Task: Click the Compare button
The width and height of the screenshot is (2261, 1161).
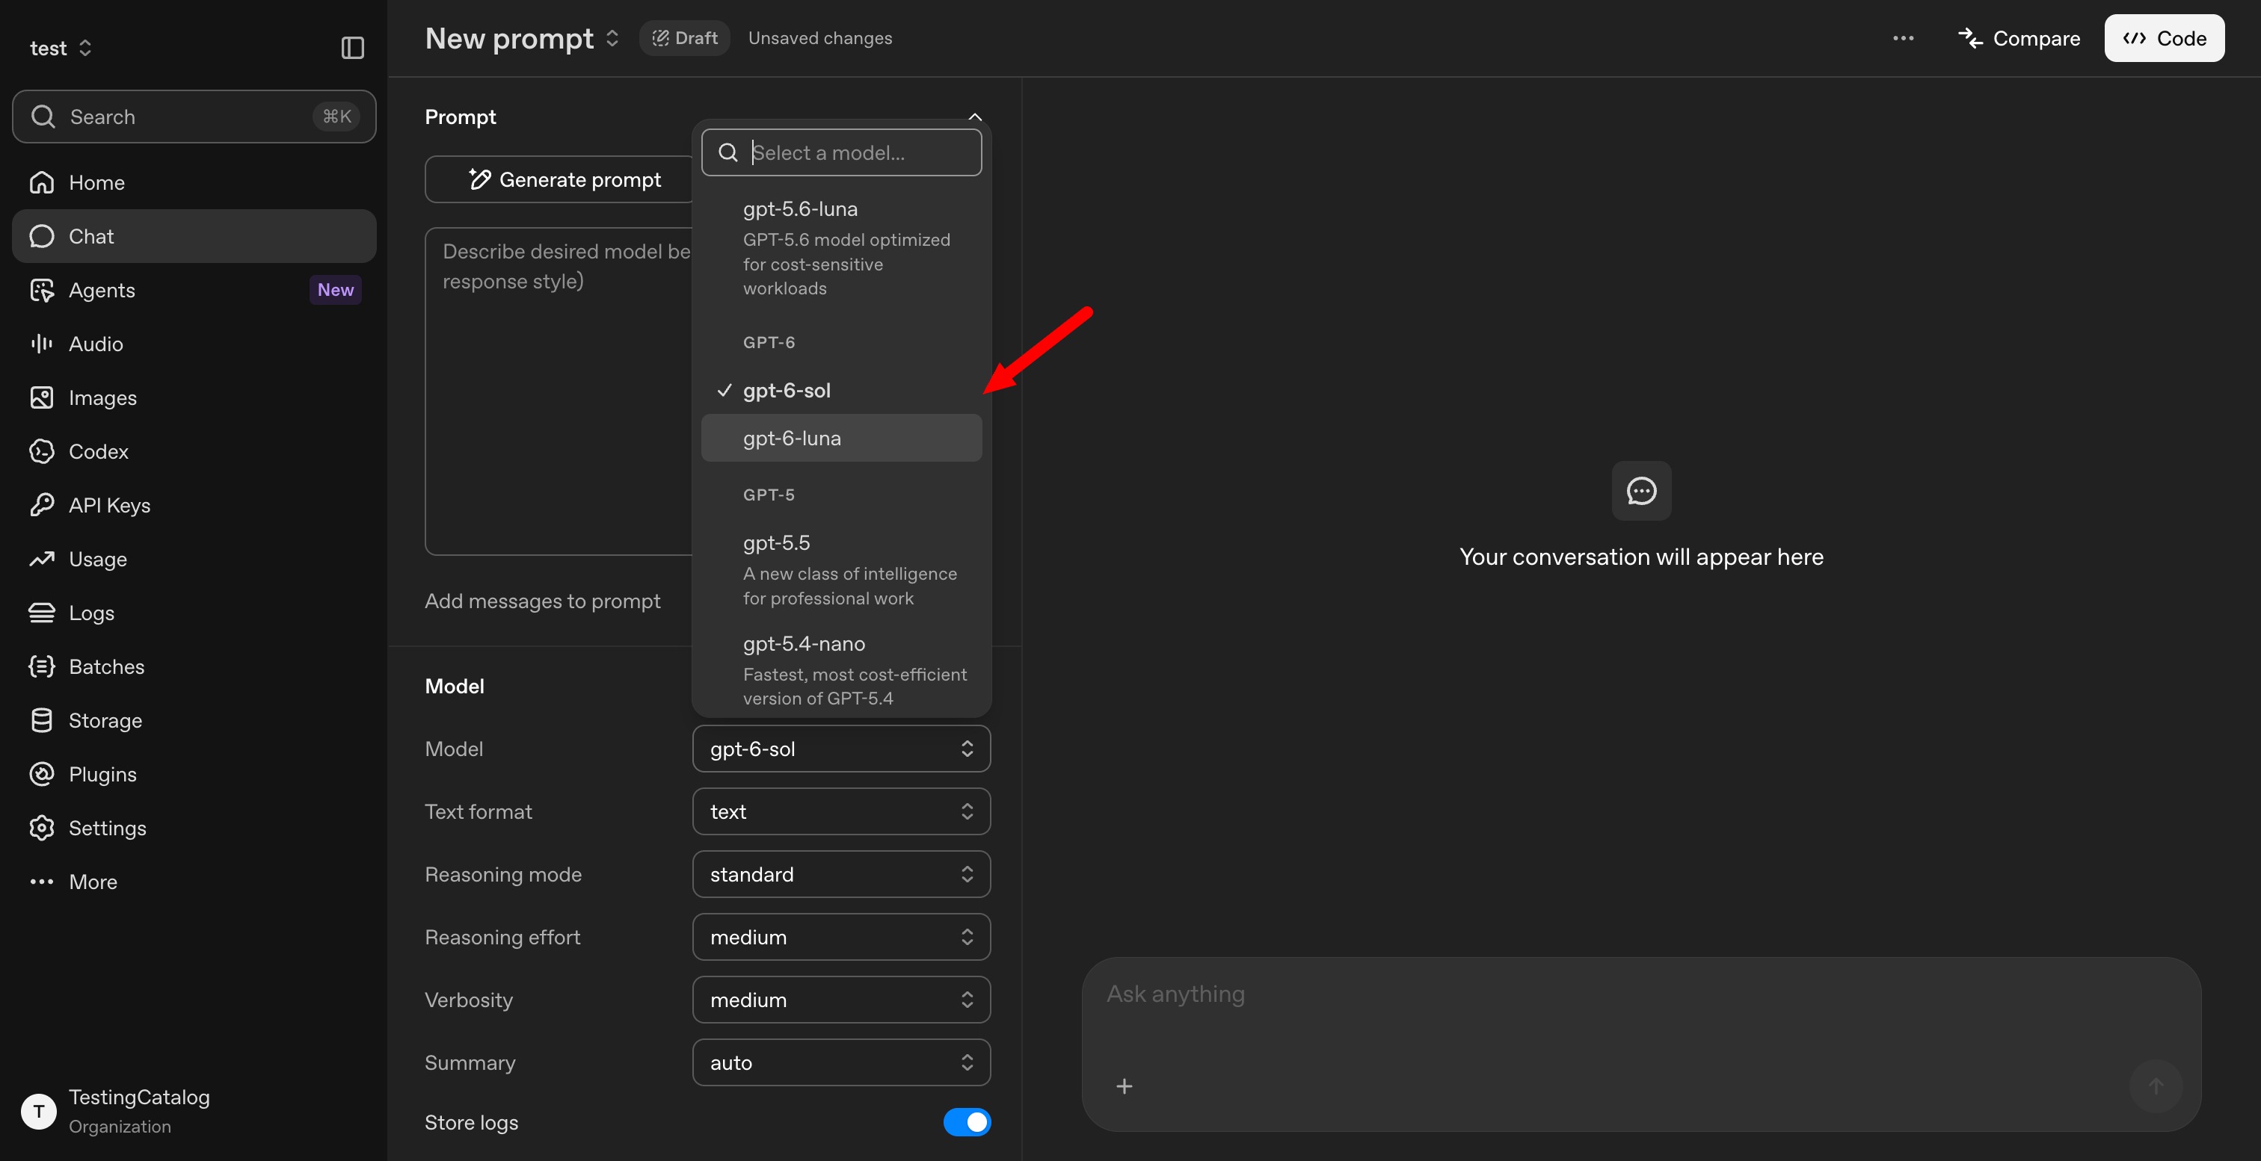Action: pos(2019,37)
